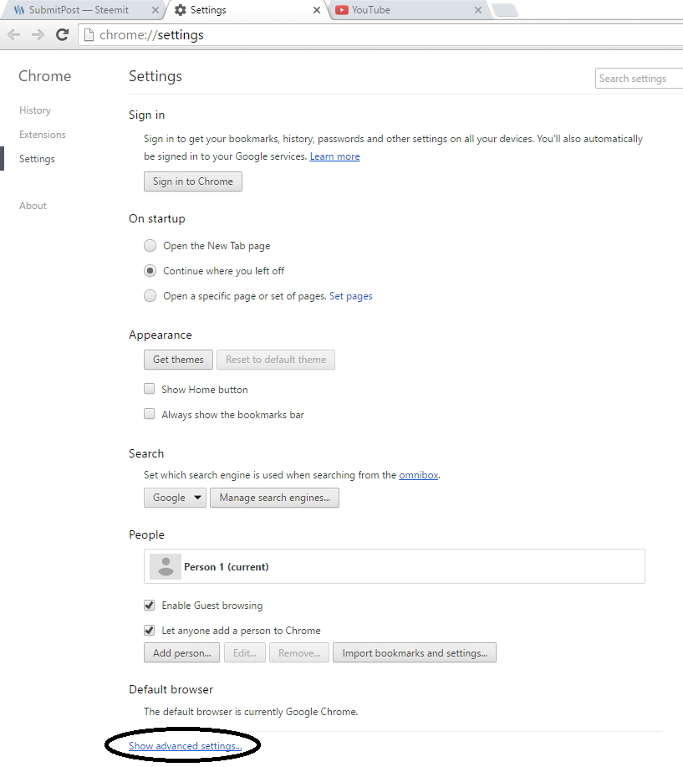Screen dimensions: 683x767
Task: Click the Person 1 avatar icon
Action: pyautogui.click(x=166, y=566)
